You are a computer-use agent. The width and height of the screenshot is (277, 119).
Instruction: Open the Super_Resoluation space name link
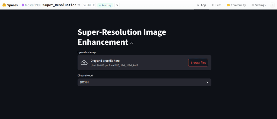click(x=60, y=5)
